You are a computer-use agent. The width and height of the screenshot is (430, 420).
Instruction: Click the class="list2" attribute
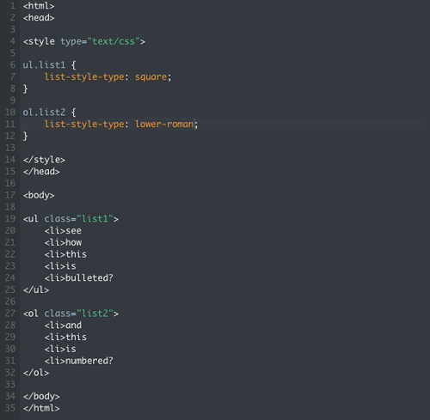point(78,313)
